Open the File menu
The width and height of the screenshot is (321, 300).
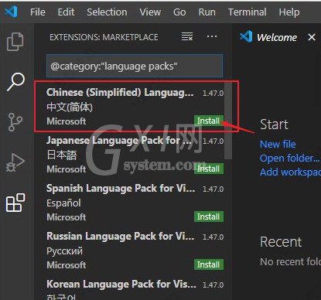tap(38, 12)
